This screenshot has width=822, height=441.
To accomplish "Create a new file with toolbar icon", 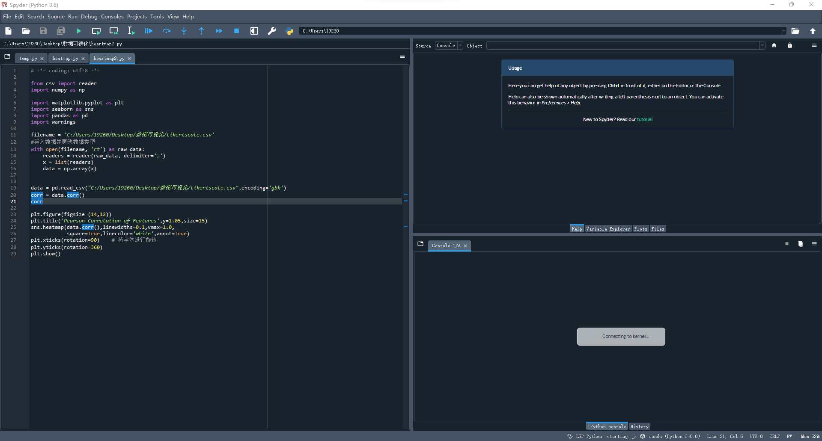I will 8,31.
